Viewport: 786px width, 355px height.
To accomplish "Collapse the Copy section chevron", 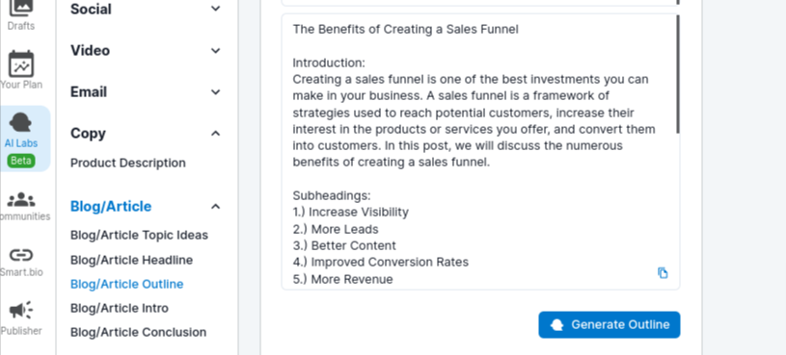I will pyautogui.click(x=216, y=133).
